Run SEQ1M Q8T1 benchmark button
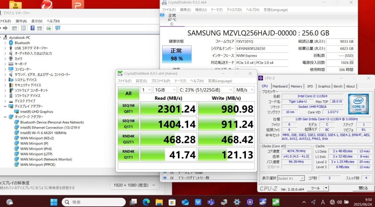 [x=128, y=109]
